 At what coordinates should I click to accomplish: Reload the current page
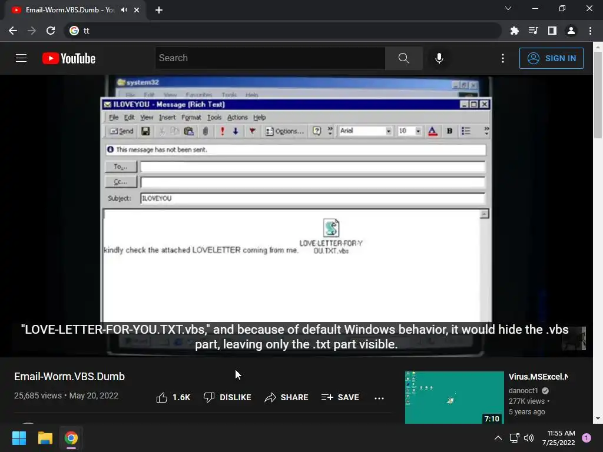(51, 31)
